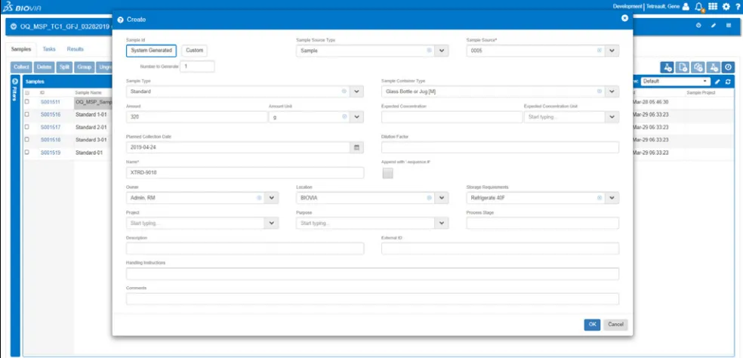This screenshot has width=743, height=358.
Task: Select the Custom sample ID button
Action: tap(194, 51)
